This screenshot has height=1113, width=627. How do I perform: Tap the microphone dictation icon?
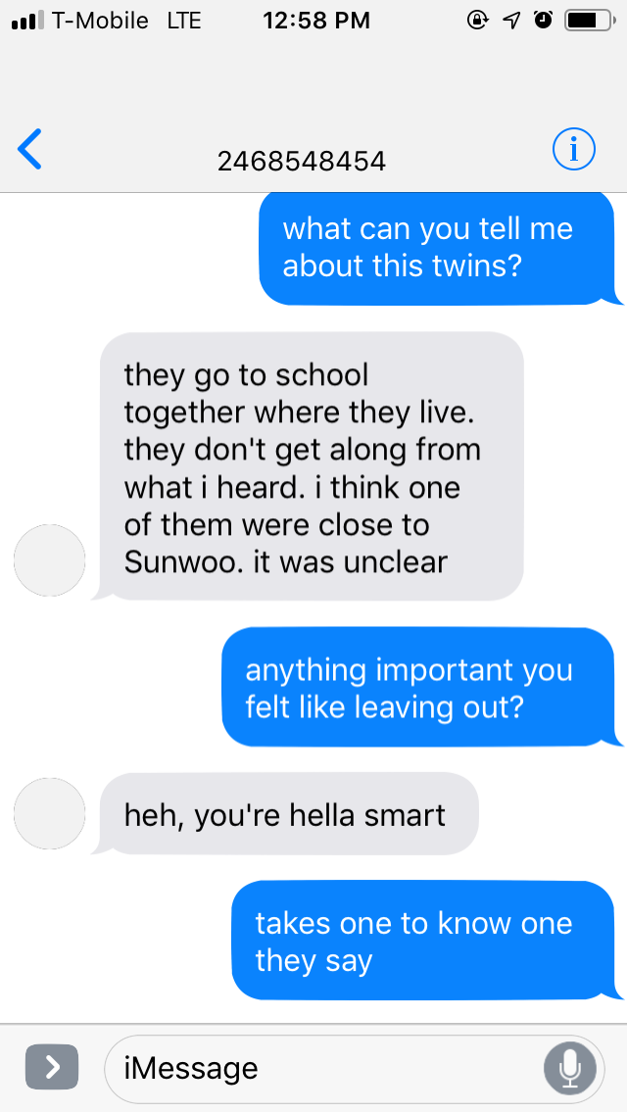569,1068
